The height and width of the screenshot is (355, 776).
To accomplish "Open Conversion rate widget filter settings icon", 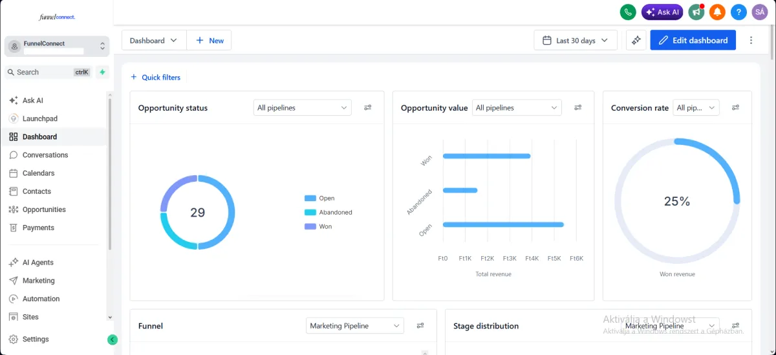I will [x=736, y=108].
